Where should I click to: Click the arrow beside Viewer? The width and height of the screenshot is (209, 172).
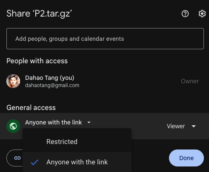click(x=194, y=126)
